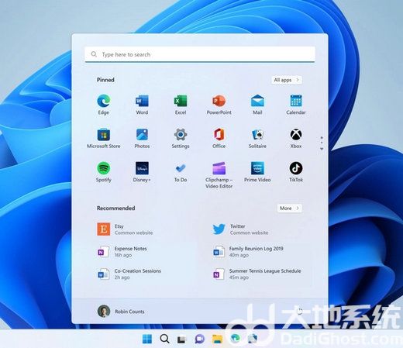Click the power button icon
403x348 pixels.
[x=300, y=311]
